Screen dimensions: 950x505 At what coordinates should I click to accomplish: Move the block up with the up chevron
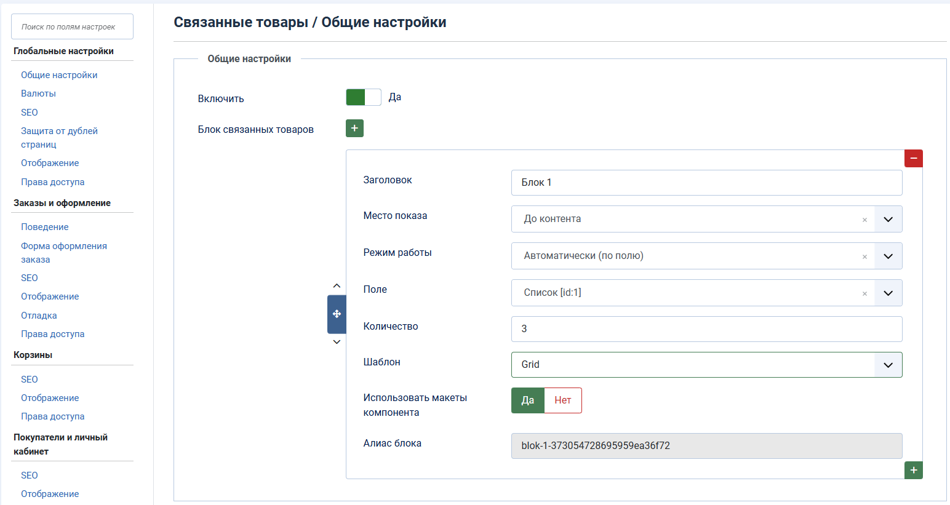337,286
